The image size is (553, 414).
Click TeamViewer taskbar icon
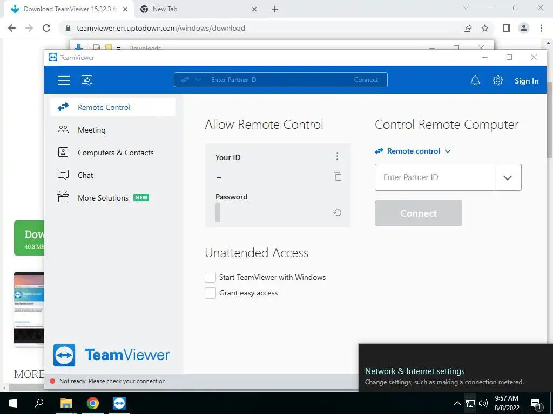[119, 403]
